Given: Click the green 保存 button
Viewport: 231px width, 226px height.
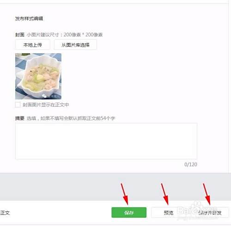Looking at the screenshot, I should tap(129, 213).
